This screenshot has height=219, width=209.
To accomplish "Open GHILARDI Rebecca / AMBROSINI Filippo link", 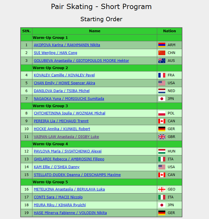I will point(69,159).
